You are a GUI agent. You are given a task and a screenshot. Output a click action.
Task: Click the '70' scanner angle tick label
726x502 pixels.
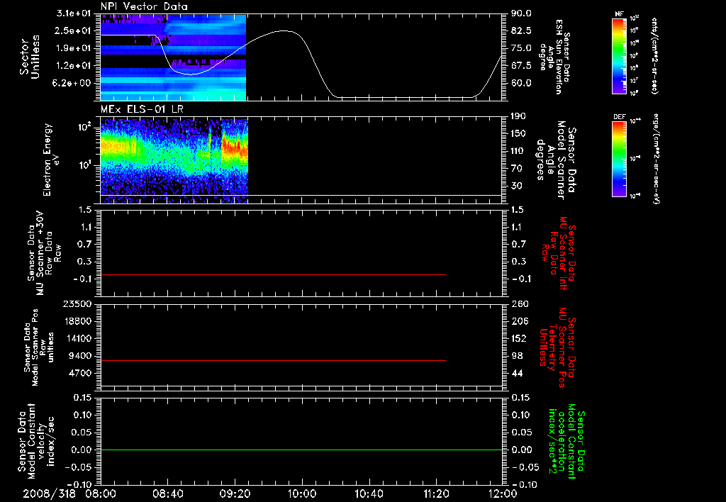pyautogui.click(x=516, y=169)
